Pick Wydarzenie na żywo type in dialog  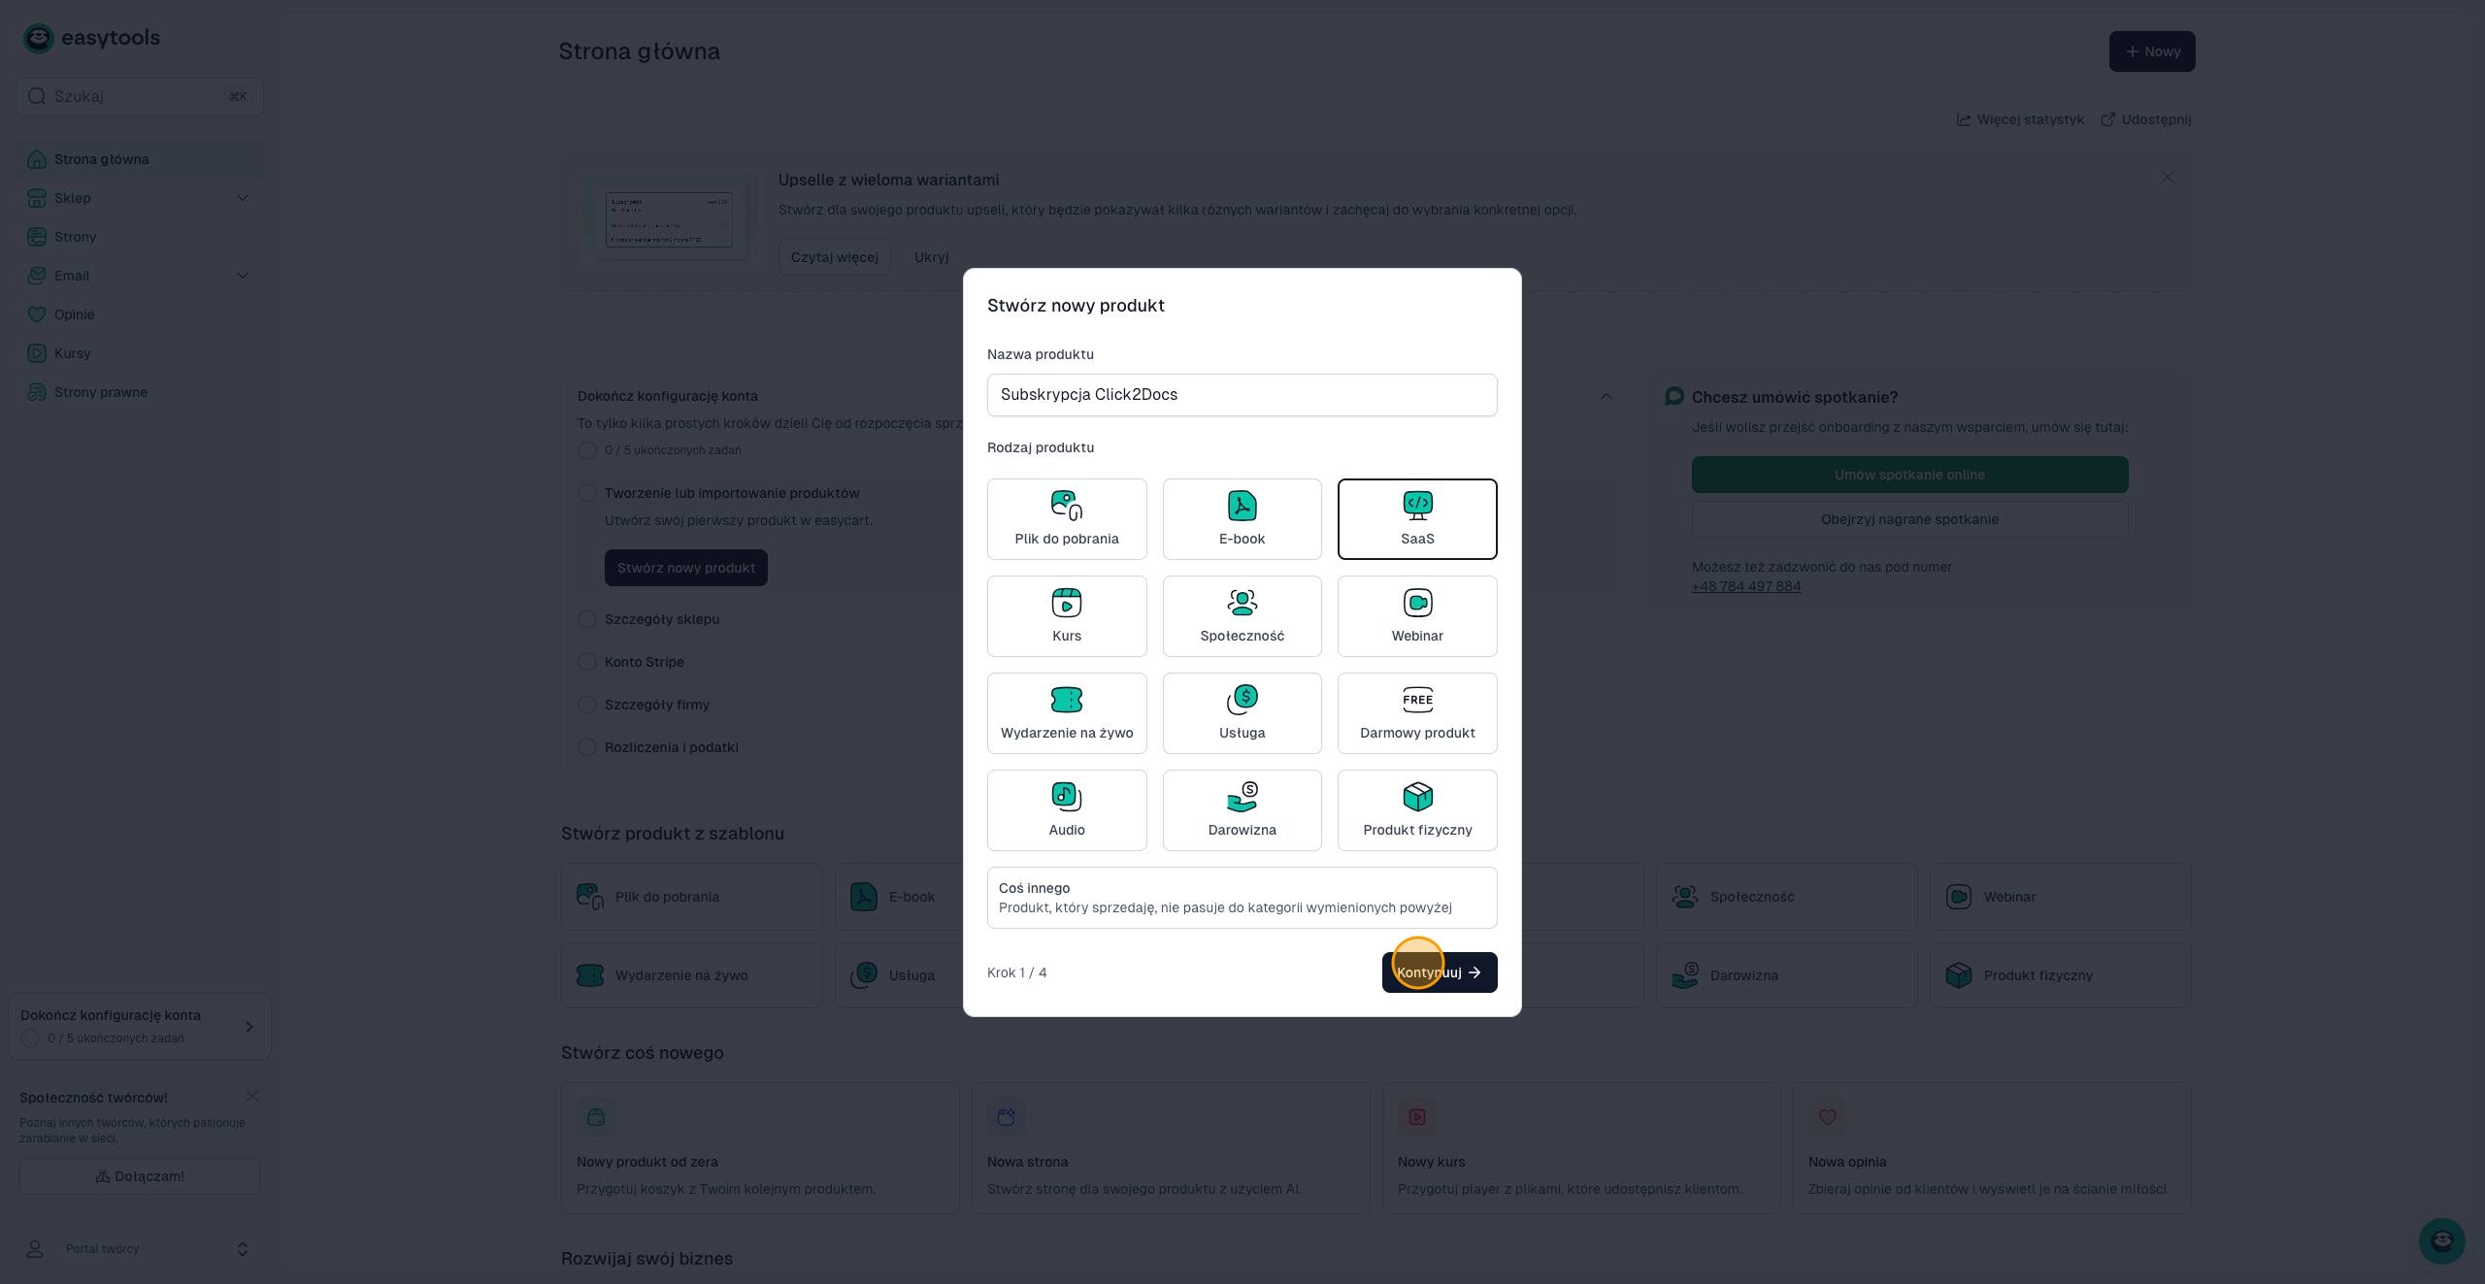pos(1067,713)
